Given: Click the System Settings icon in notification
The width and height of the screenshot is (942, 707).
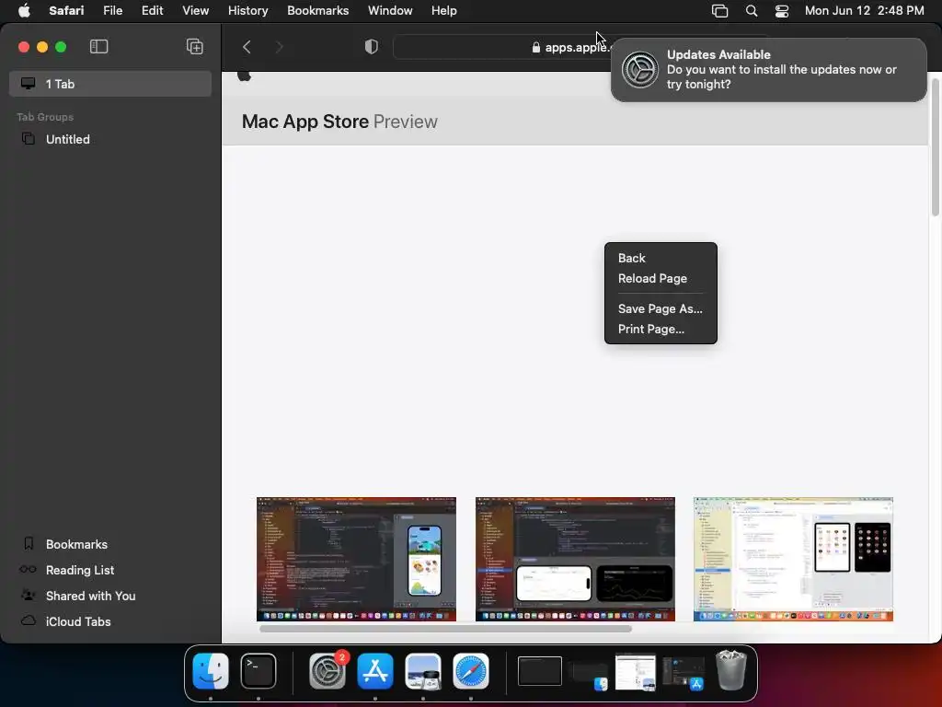Looking at the screenshot, I should 640,70.
